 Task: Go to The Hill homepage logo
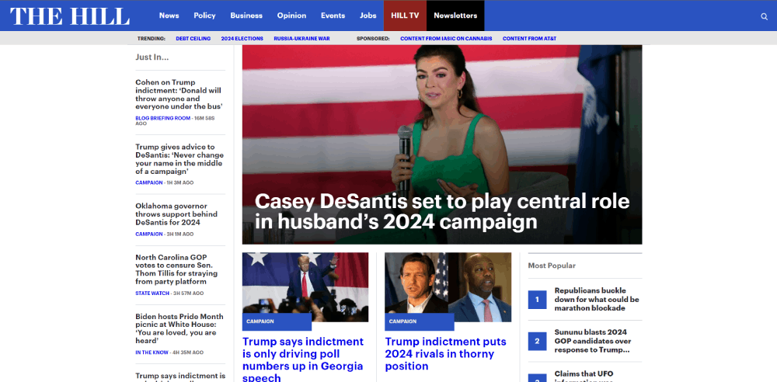(70, 16)
